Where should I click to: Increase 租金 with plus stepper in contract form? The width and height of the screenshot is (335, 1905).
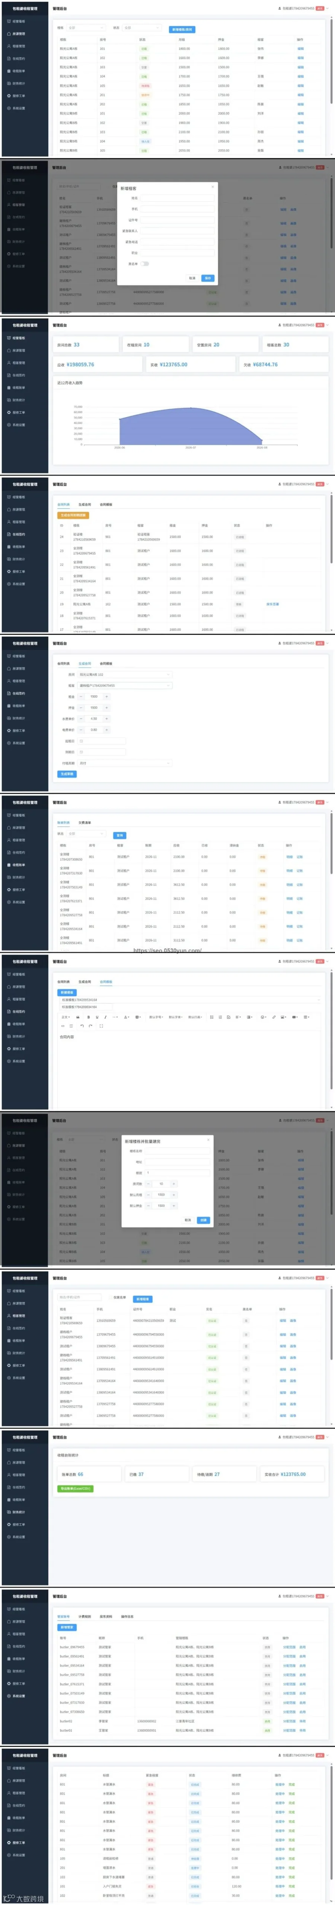106,697
